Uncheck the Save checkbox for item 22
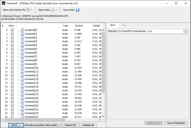The width and height of the screenshot is (191, 128). tap(12, 113)
